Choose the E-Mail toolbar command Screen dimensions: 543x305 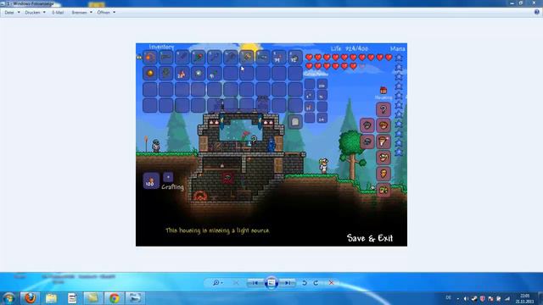[58, 13]
